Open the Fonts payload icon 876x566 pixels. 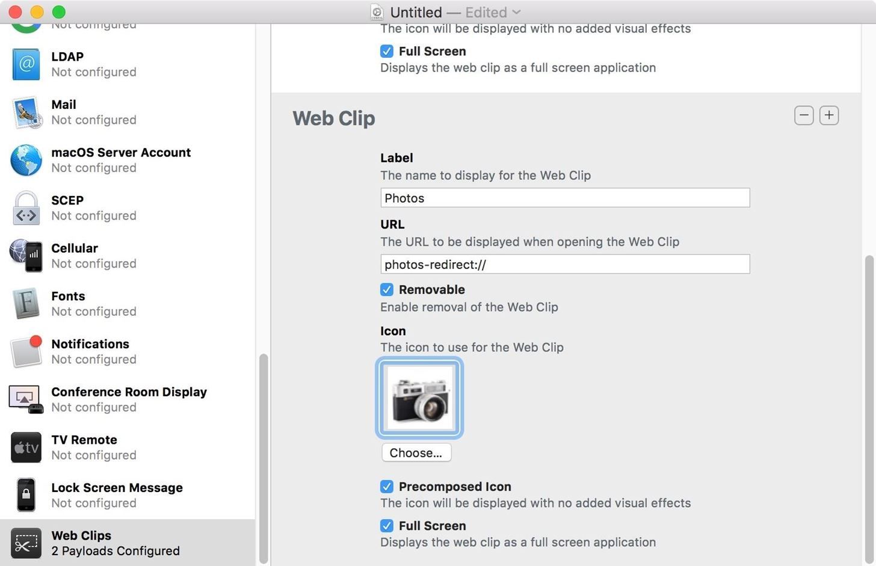[x=26, y=304]
